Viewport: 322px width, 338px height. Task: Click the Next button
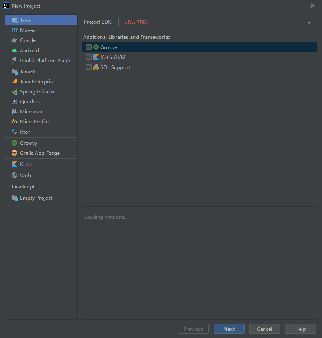click(x=229, y=329)
